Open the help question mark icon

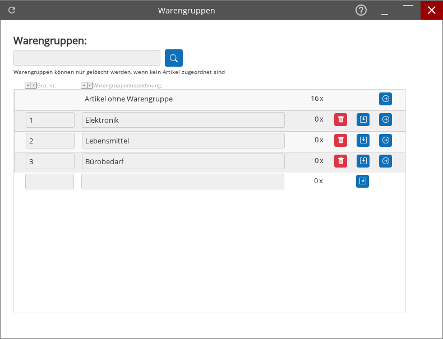point(361,10)
